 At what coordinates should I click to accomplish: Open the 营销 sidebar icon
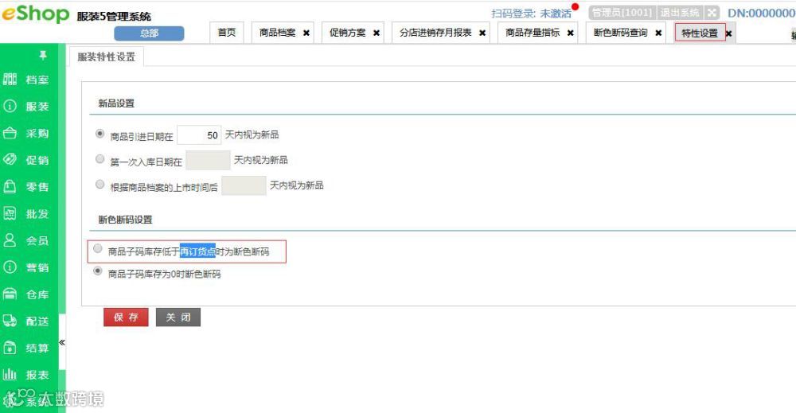coord(10,267)
